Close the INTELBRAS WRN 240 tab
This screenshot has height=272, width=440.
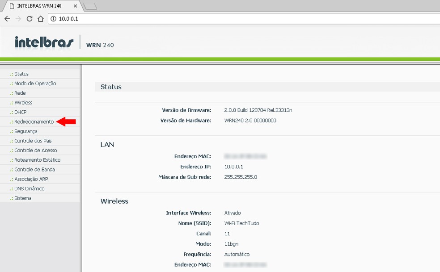[75, 6]
